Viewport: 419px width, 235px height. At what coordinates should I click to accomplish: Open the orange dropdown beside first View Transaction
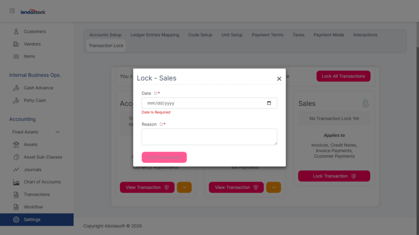click(184, 187)
